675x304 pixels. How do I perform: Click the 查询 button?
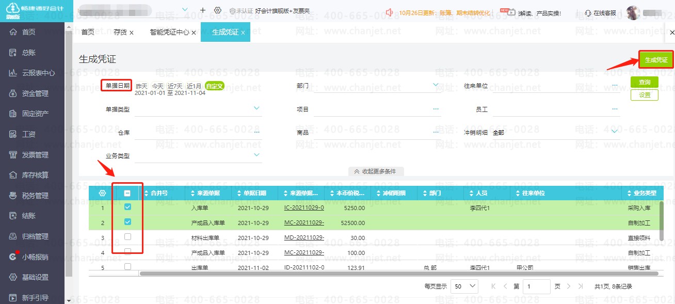(x=644, y=82)
